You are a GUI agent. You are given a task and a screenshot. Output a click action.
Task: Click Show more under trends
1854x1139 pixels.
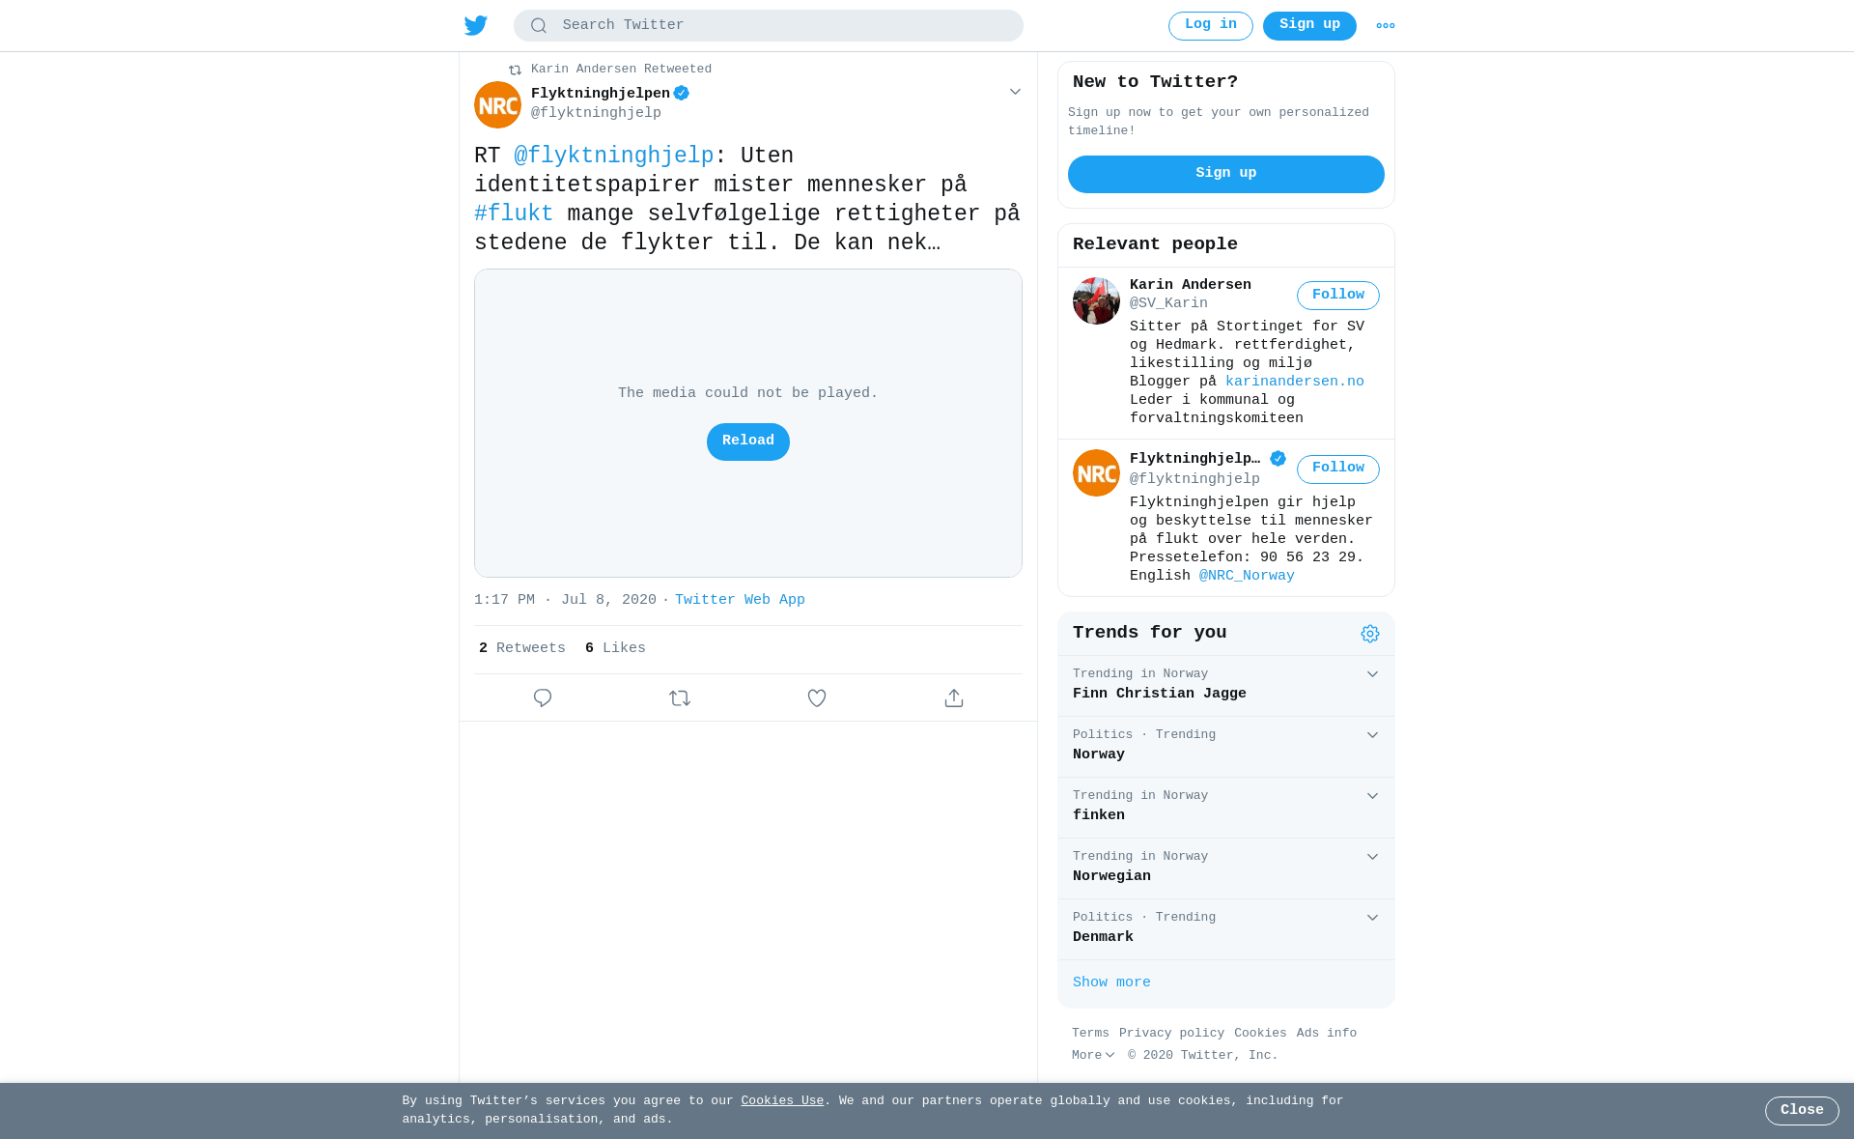point(1111,982)
